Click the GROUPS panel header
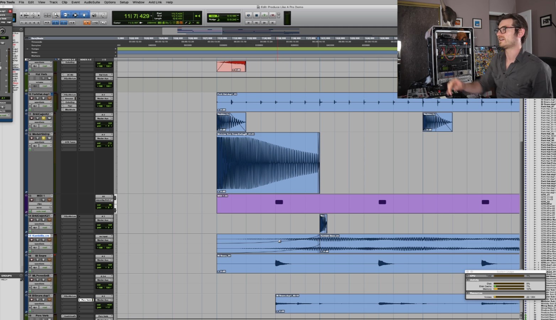 pos(11,276)
